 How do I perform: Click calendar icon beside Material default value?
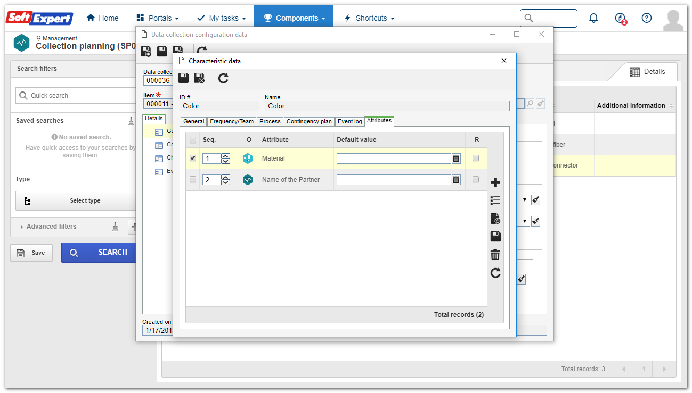point(456,158)
